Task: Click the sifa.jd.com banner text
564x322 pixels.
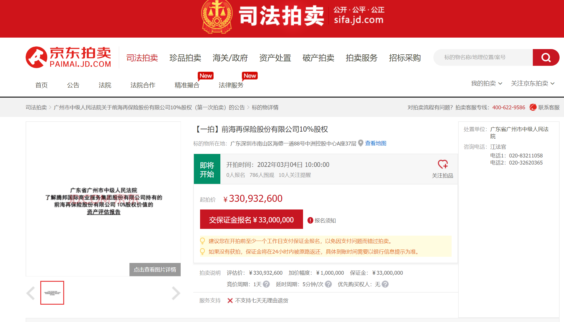Action: pos(359,20)
